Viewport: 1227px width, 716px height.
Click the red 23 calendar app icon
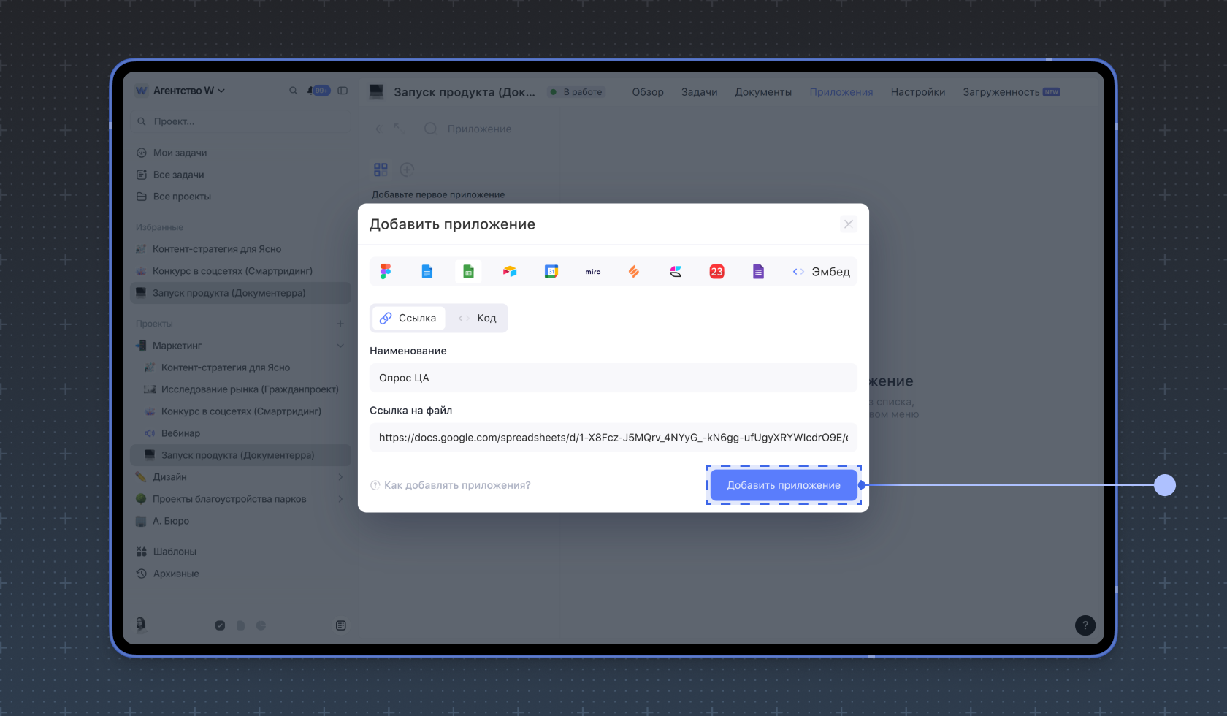(x=716, y=272)
